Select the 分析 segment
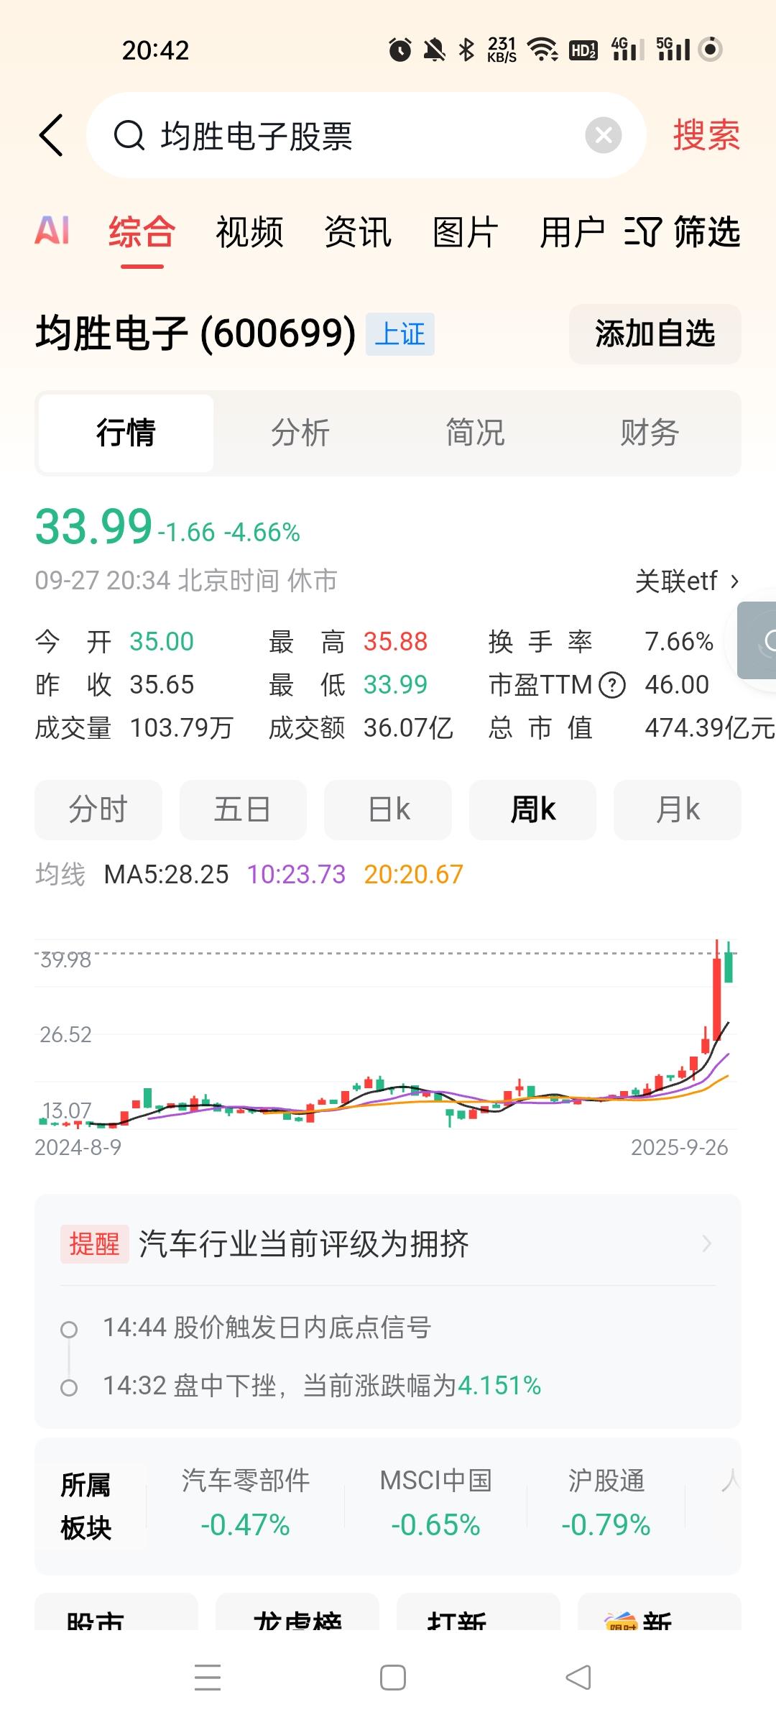The height and width of the screenshot is (1725, 776). point(300,433)
